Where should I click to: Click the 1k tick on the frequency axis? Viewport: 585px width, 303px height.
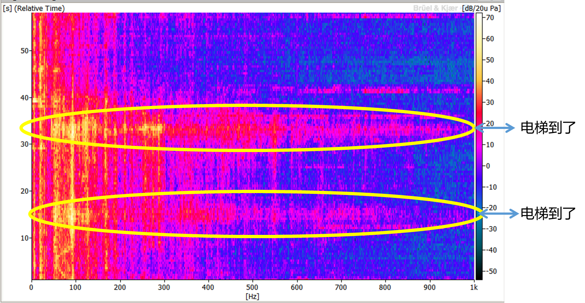click(474, 288)
